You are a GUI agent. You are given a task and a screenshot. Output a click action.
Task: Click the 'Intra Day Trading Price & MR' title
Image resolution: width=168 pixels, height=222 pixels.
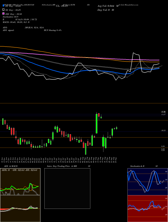pos(62,166)
